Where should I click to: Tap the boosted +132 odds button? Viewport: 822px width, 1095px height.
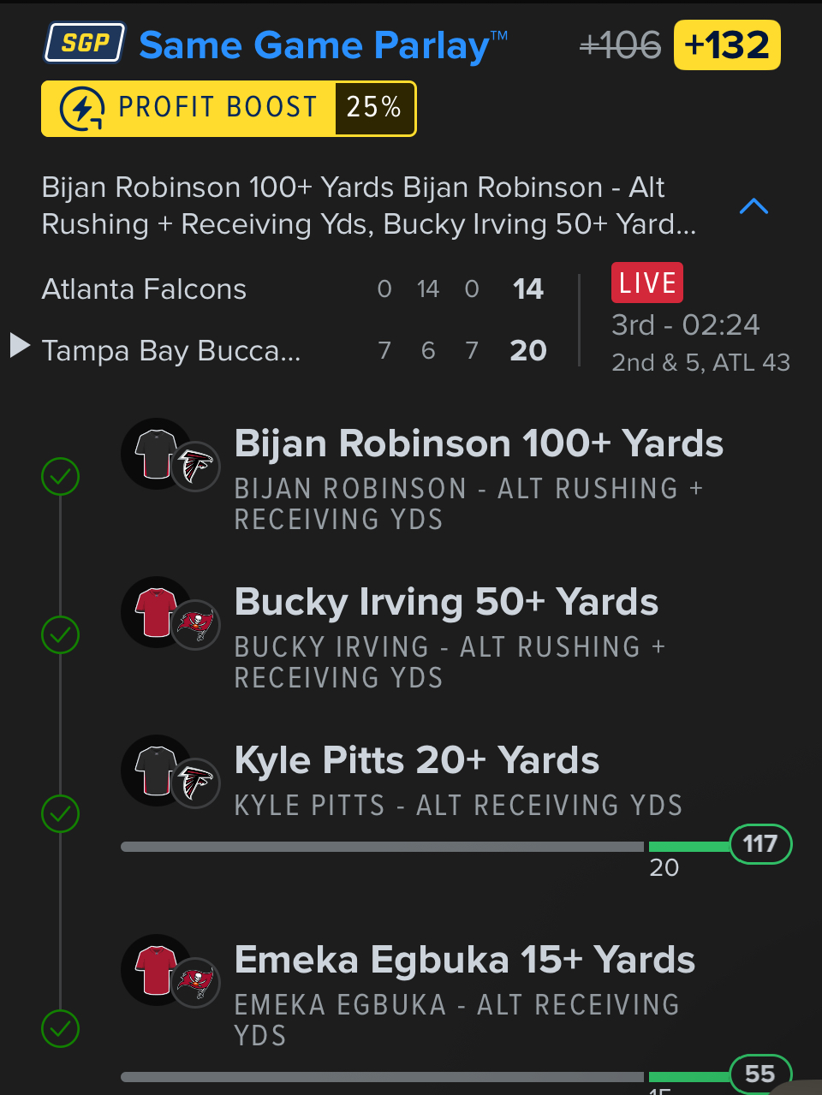pyautogui.click(x=727, y=45)
